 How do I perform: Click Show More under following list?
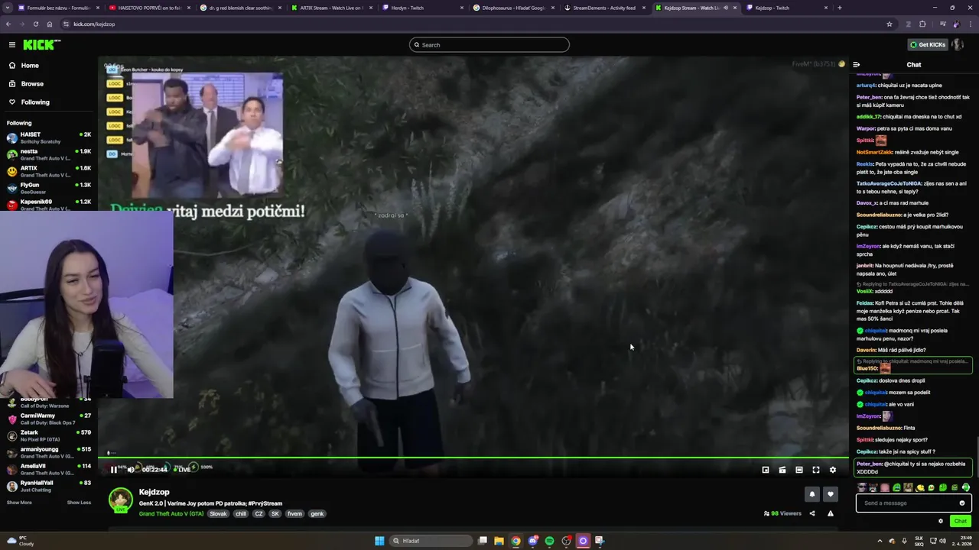[x=19, y=503]
